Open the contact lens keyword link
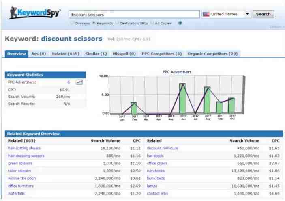Screen dimensions: 285x201 click(x=157, y=193)
